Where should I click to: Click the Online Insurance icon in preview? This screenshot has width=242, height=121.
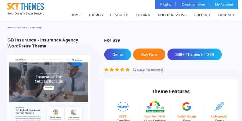coord(74,112)
